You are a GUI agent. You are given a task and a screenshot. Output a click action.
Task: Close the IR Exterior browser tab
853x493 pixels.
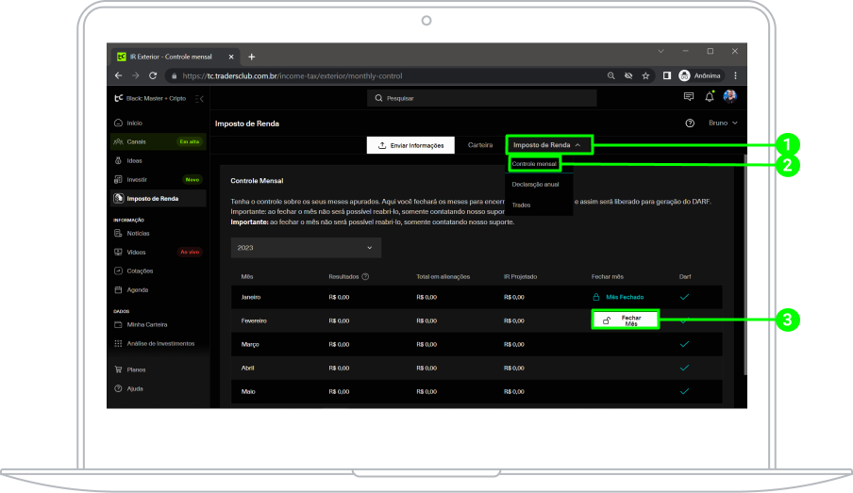[231, 57]
